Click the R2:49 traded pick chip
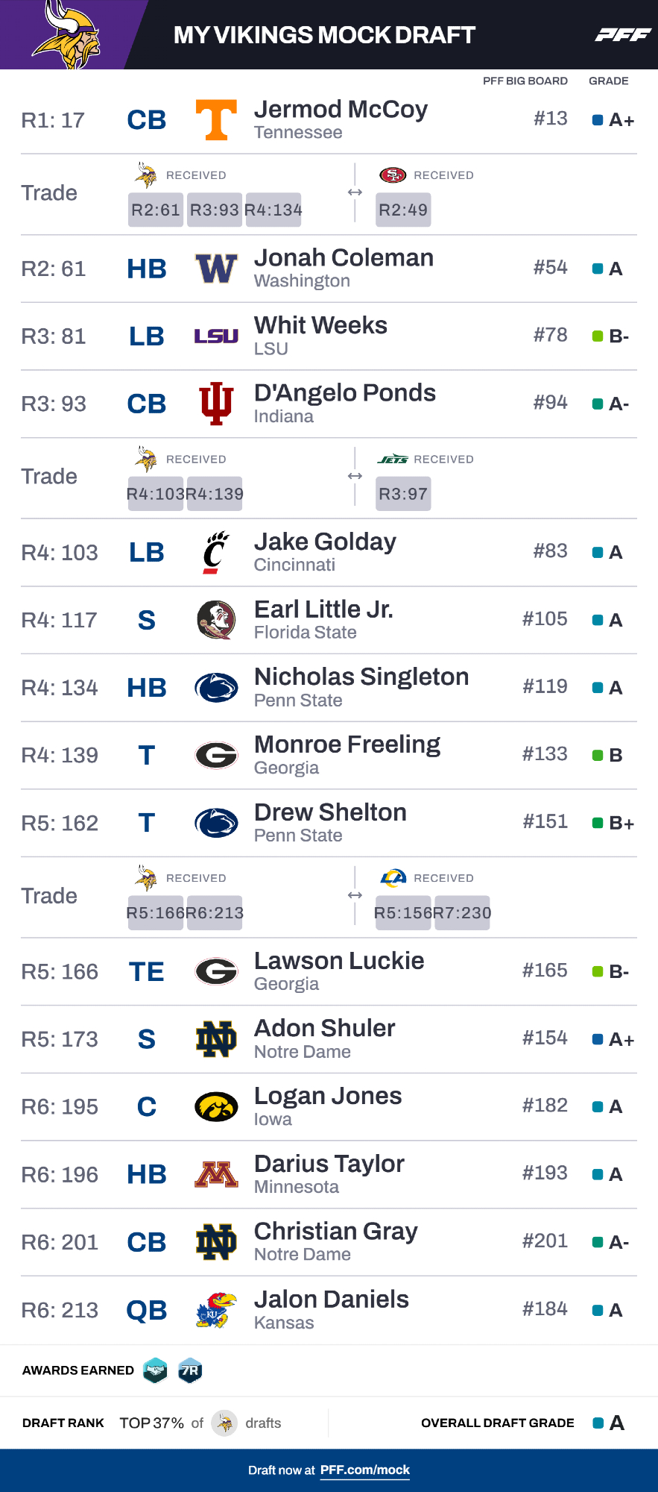The width and height of the screenshot is (658, 1492). point(403,210)
